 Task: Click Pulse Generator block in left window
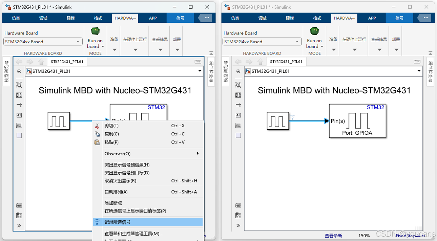pyautogui.click(x=59, y=121)
